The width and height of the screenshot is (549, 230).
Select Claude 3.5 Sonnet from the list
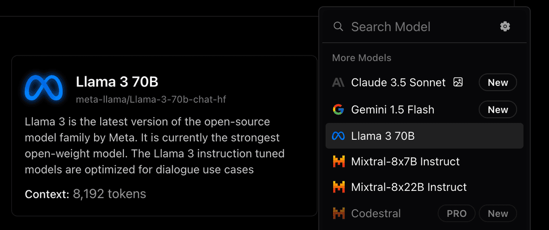point(424,83)
